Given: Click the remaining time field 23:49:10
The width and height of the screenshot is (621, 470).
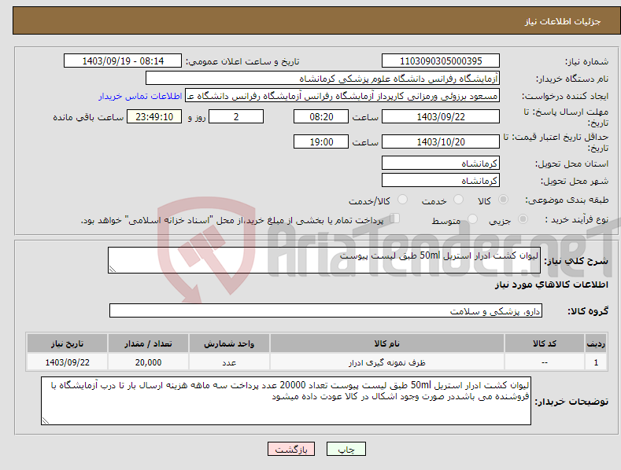Looking at the screenshot, I should [x=154, y=116].
